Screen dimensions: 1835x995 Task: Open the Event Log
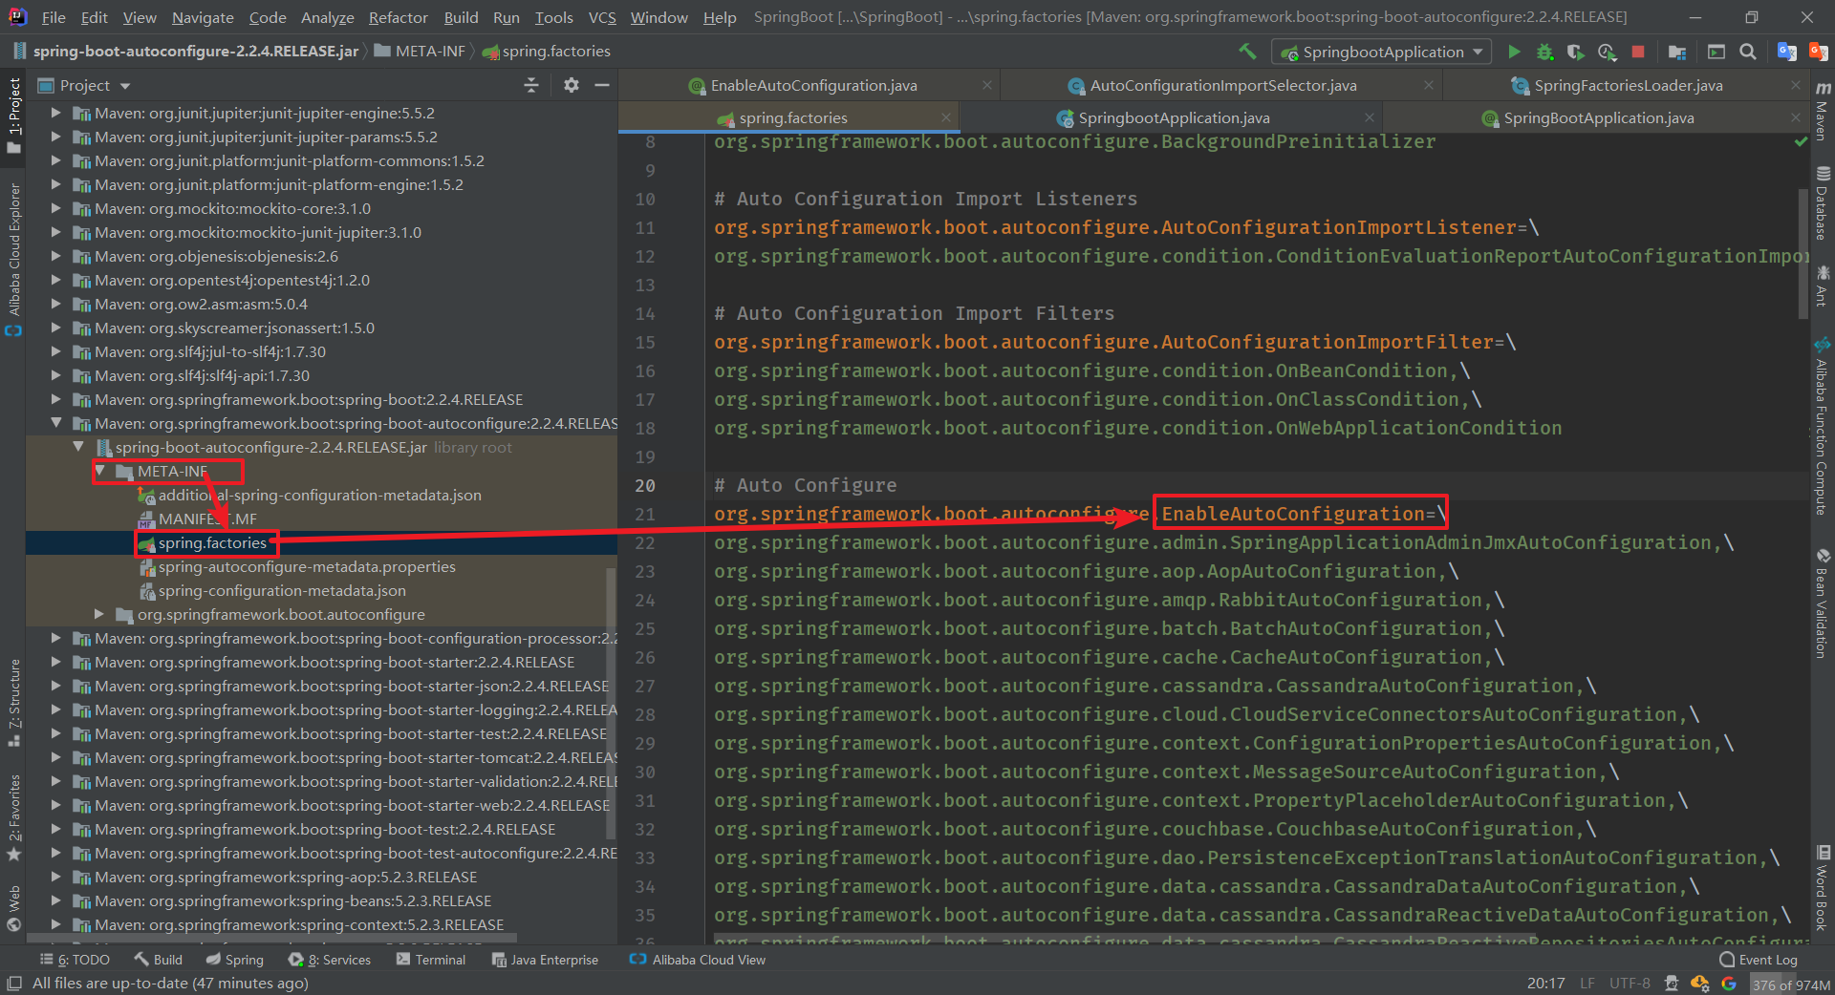pyautogui.click(x=1759, y=960)
